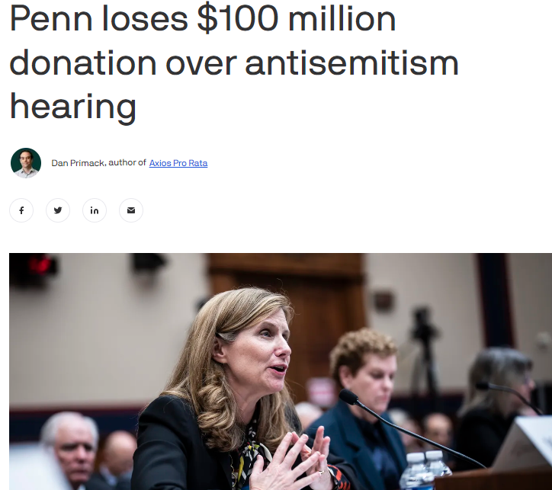This screenshot has width=552, height=490.
Task: Share the article on Facebook
Action: click(21, 210)
